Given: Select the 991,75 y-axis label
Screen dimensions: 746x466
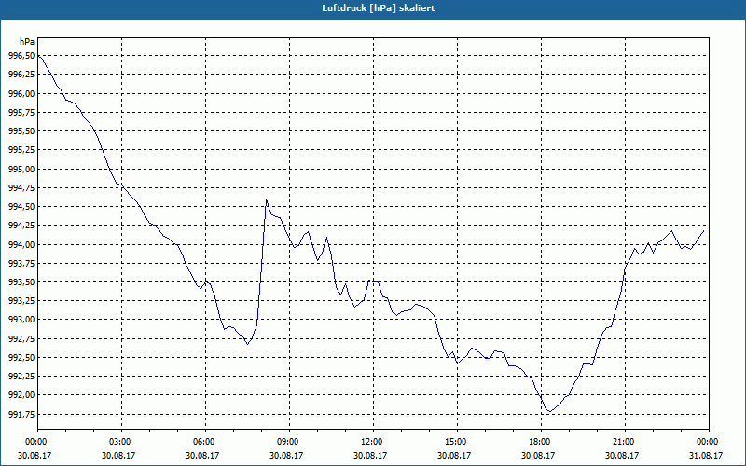Looking at the screenshot, I should (x=21, y=414).
